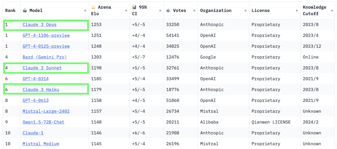Sort by the Organization column arrow
The height and width of the screenshot is (149, 337).
(x=246, y=10)
